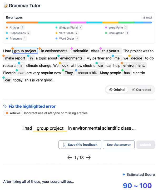Screen dimensions: 158x193
Task: Click the tag icon beside Fix the highlighted error
Action: point(5,106)
